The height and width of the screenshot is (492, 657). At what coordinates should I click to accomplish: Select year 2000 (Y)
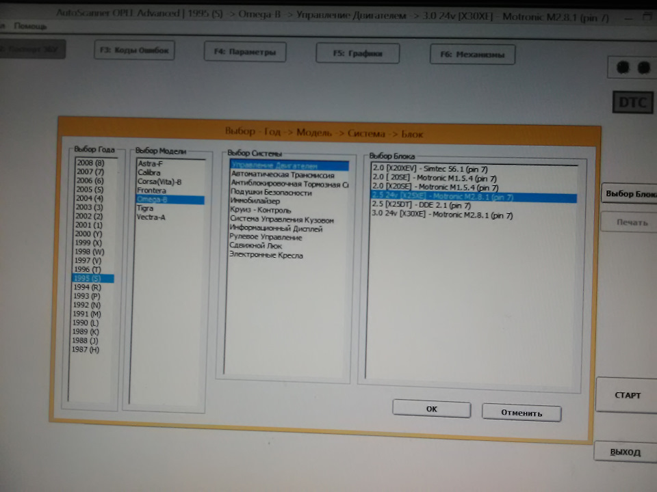(88, 234)
